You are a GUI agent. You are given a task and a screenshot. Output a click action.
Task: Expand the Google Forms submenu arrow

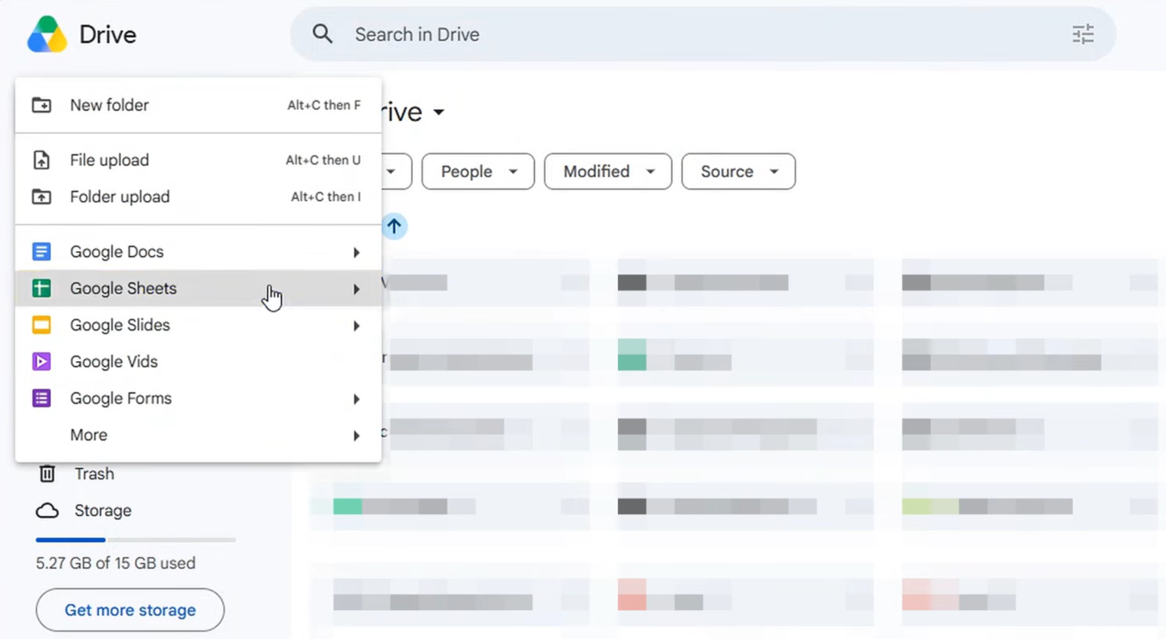[357, 399]
